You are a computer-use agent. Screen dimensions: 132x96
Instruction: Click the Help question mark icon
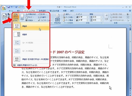pyautogui.click(x=130, y=11)
